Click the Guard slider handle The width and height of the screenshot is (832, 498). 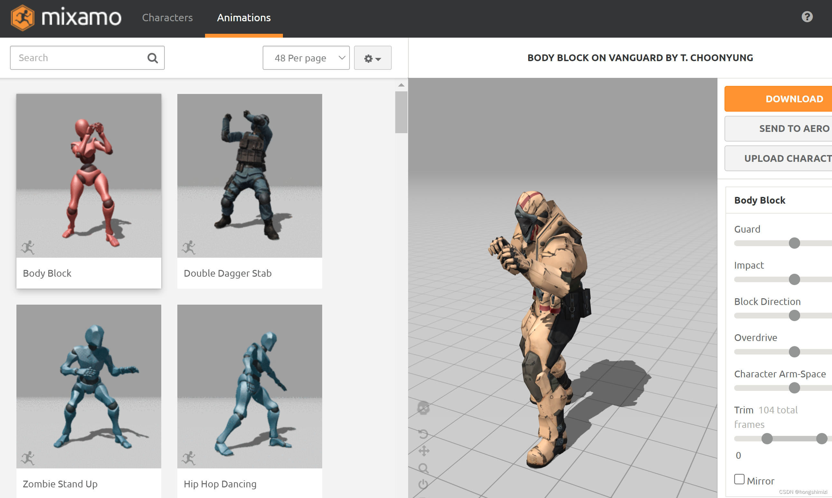click(794, 243)
